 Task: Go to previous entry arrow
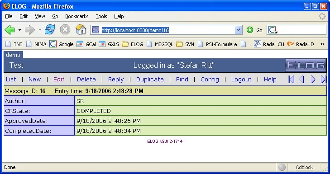[x=302, y=80]
